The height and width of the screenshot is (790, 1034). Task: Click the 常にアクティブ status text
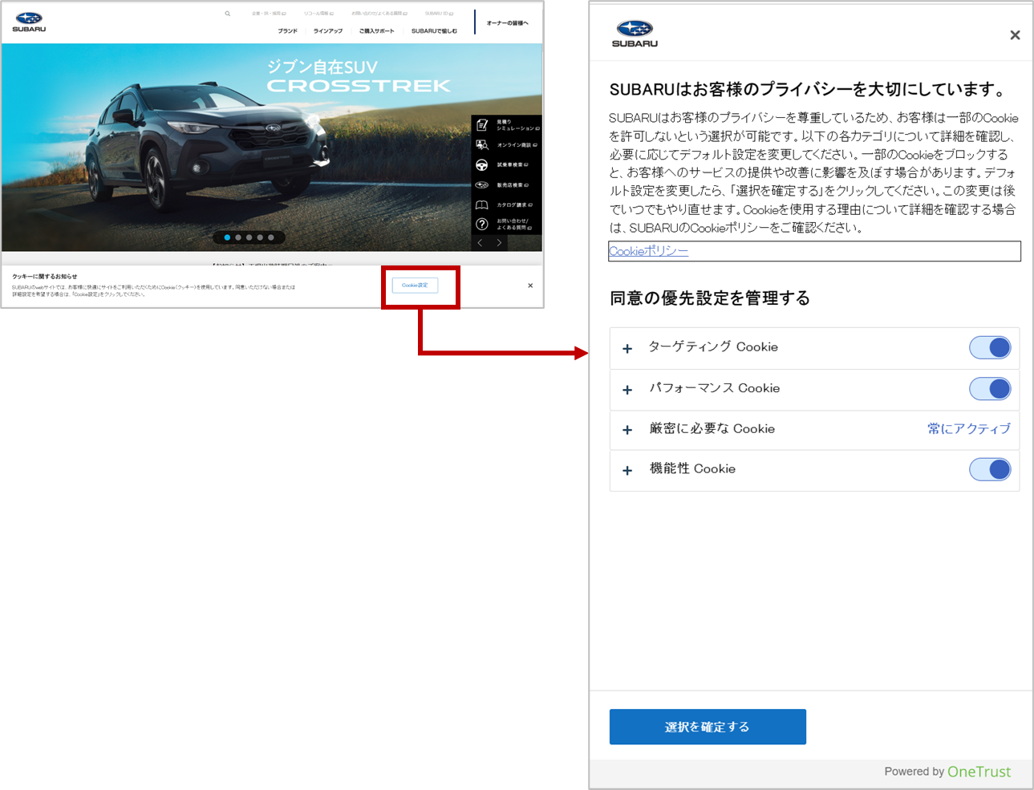(x=969, y=429)
